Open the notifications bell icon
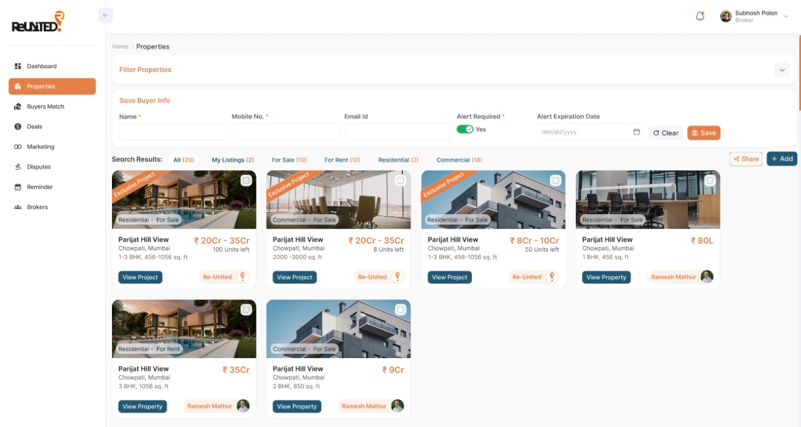Image resolution: width=801 pixels, height=427 pixels. [x=700, y=16]
